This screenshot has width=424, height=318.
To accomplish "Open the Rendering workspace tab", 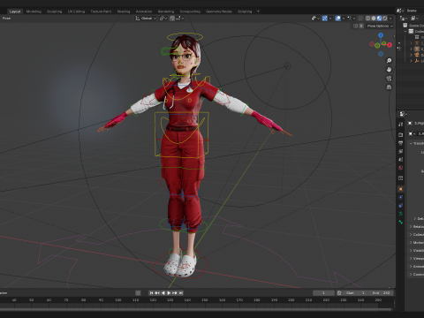I will click(x=166, y=11).
